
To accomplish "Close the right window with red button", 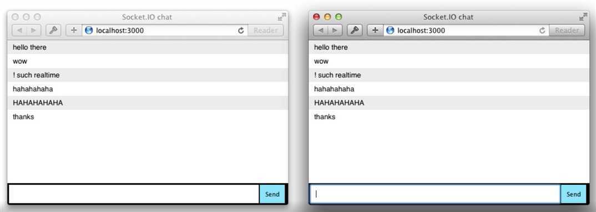I will (x=316, y=17).
